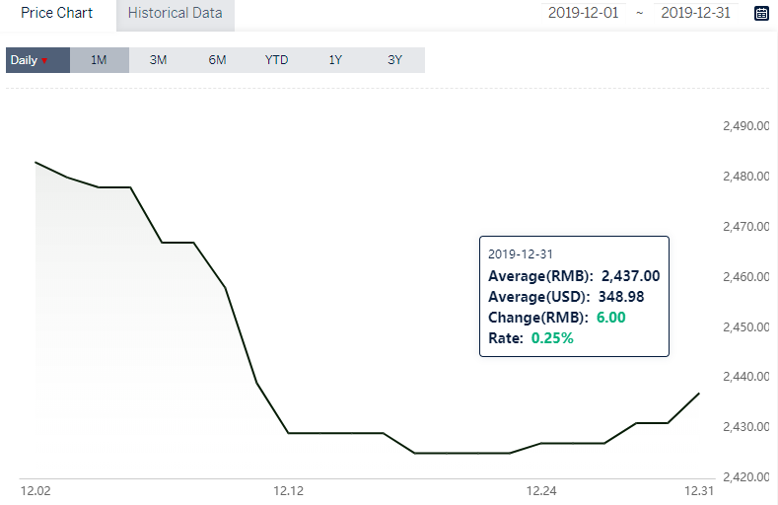Click the tooltip date 2019-12-31

click(520, 254)
